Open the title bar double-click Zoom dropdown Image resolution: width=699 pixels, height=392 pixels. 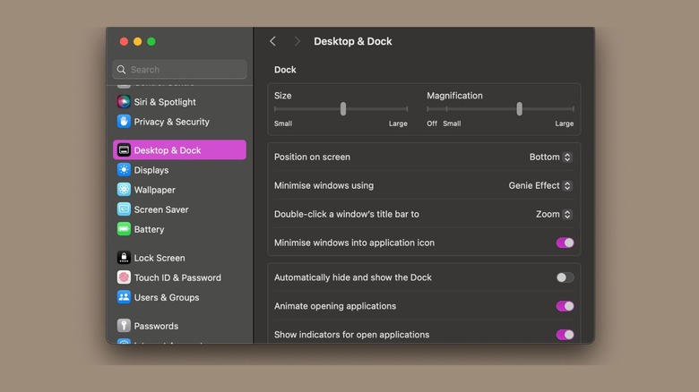pos(554,215)
